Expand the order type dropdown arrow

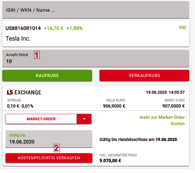click(x=84, y=119)
